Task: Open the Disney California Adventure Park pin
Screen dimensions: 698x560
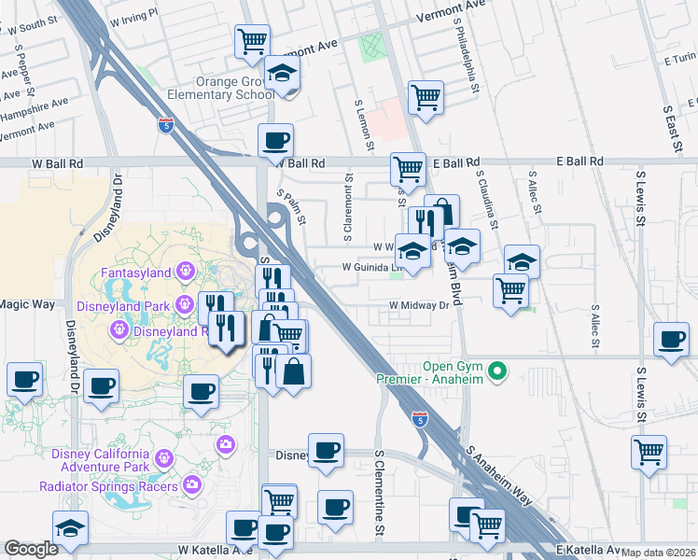Action: (x=164, y=458)
